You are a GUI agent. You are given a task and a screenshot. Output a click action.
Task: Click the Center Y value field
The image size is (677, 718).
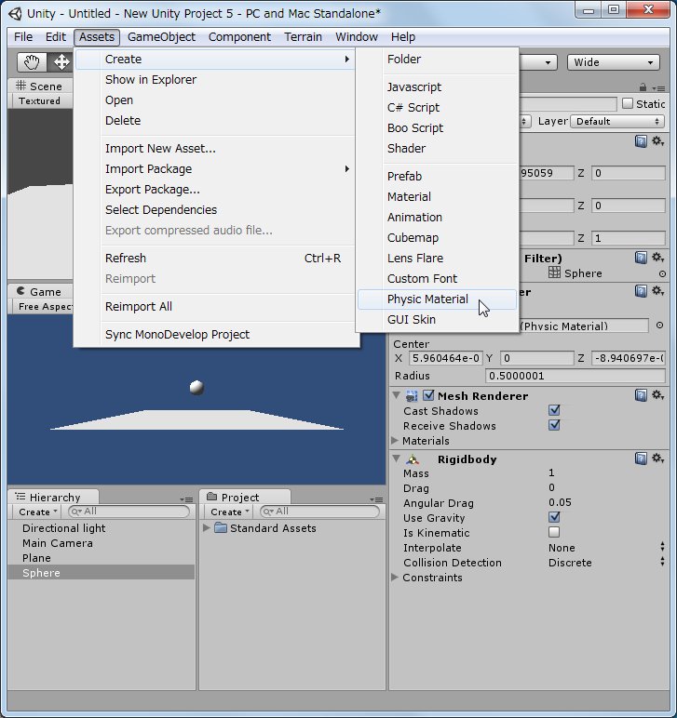point(536,358)
